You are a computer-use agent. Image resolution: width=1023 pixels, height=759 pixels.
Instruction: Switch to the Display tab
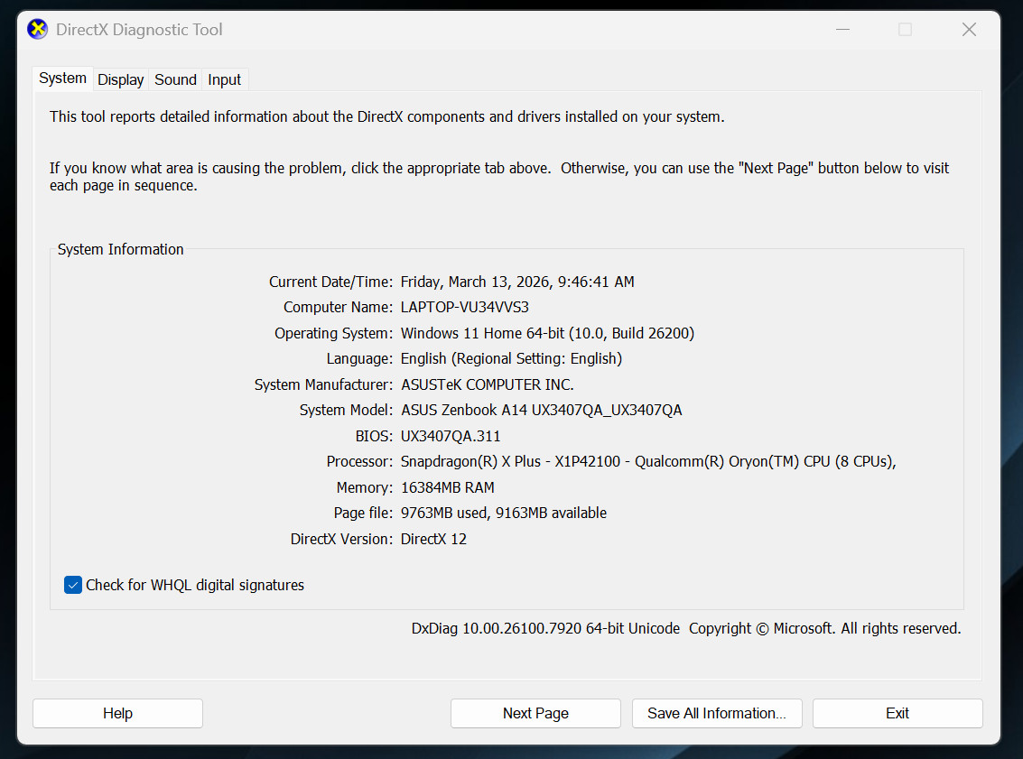point(121,79)
